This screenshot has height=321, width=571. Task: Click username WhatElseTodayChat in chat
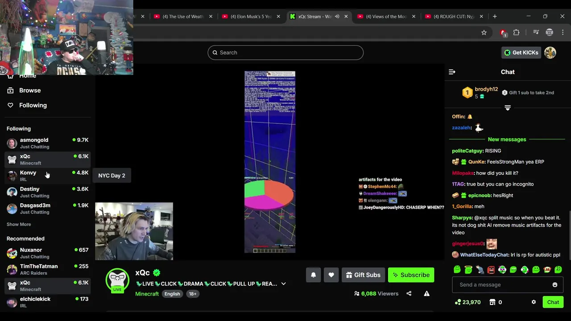point(484,255)
